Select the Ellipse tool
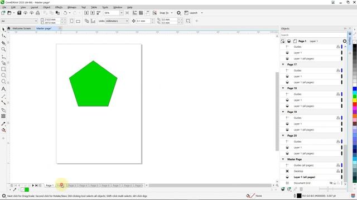The width and height of the screenshot is (357, 200). coord(3,76)
